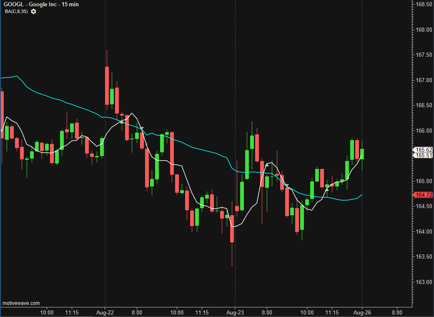
Task: Click the BA(C,6,35) study label
Action: (16, 11)
